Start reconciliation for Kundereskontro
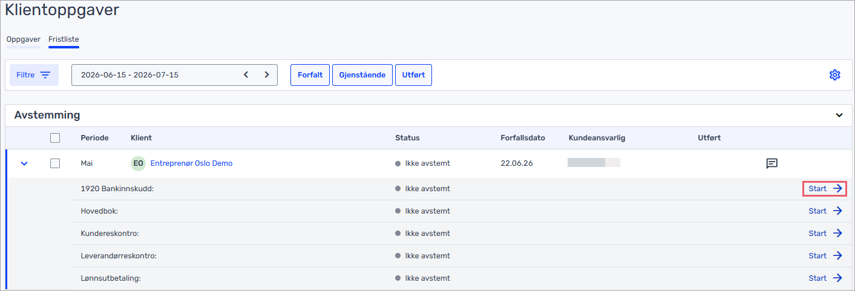The width and height of the screenshot is (855, 291). click(825, 234)
